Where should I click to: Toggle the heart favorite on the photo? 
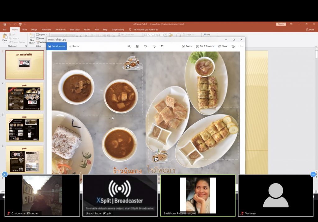146,46
